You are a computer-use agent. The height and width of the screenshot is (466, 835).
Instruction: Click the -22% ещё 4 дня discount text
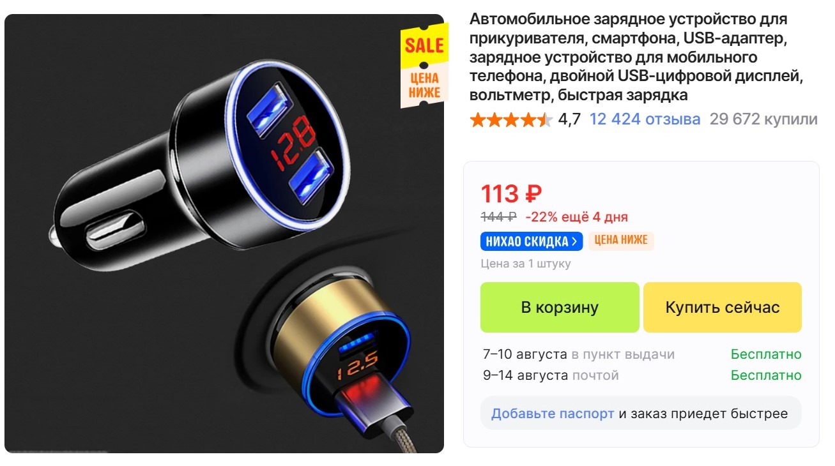[x=576, y=217]
